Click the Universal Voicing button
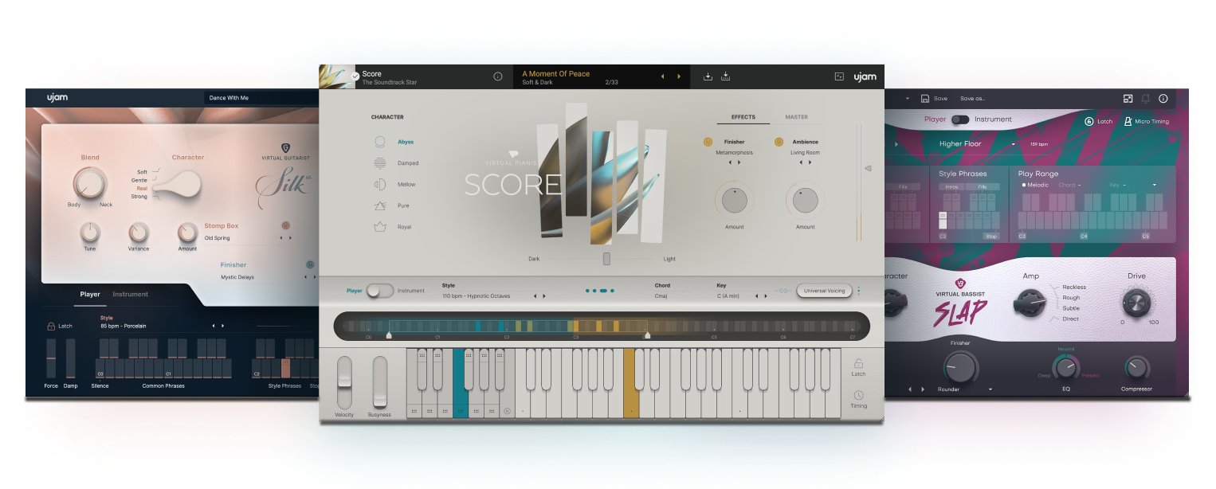This screenshot has width=1216, height=489. click(x=824, y=291)
